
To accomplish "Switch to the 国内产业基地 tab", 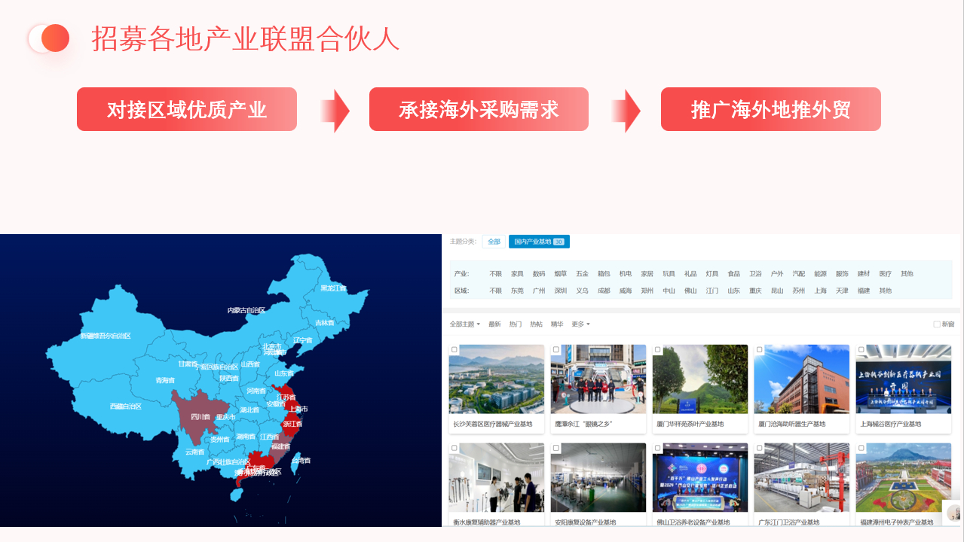I will pos(538,242).
